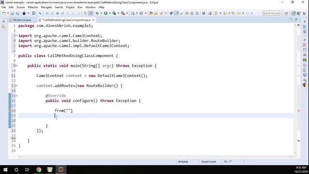Click the error marker on line 18
Screen dimensions: 309x174
point(10,111)
